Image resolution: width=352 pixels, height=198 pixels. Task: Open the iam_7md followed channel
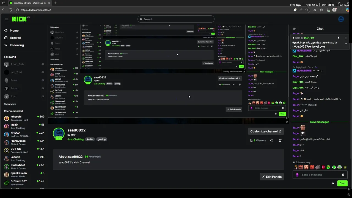[24, 72]
